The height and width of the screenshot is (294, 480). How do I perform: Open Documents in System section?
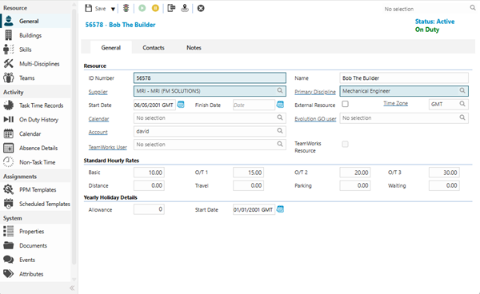click(35, 245)
